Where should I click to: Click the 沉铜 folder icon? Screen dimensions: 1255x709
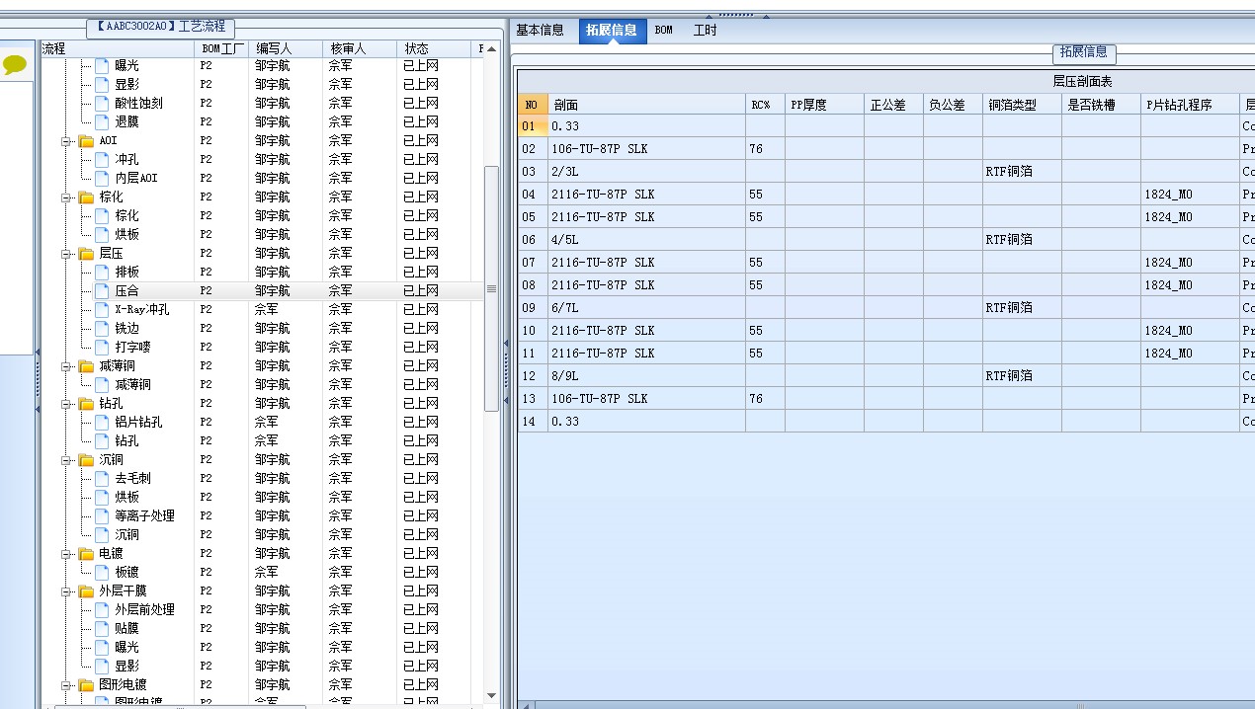86,460
